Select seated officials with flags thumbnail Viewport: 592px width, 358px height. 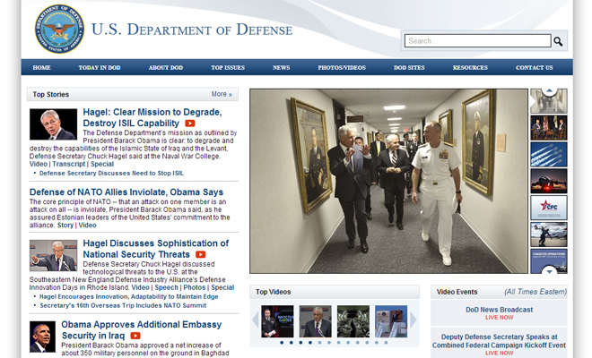point(549,128)
